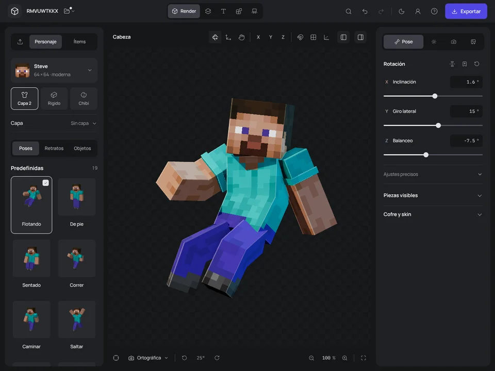Image resolution: width=495 pixels, height=371 pixels.
Task: Open the help icon
Action: [434, 11]
